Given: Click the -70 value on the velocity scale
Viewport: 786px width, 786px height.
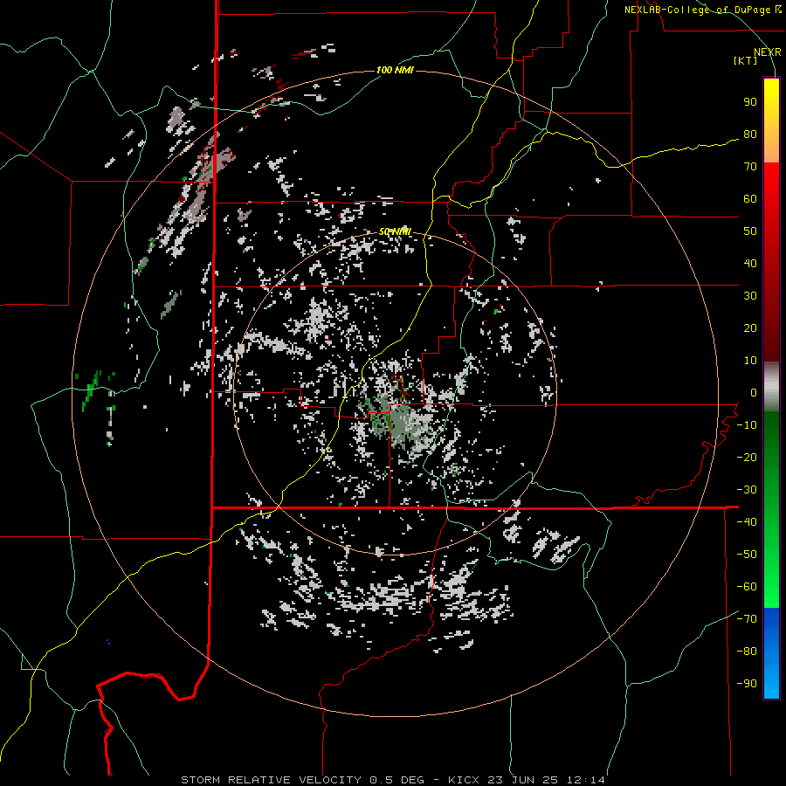Looking at the screenshot, I should point(747,619).
